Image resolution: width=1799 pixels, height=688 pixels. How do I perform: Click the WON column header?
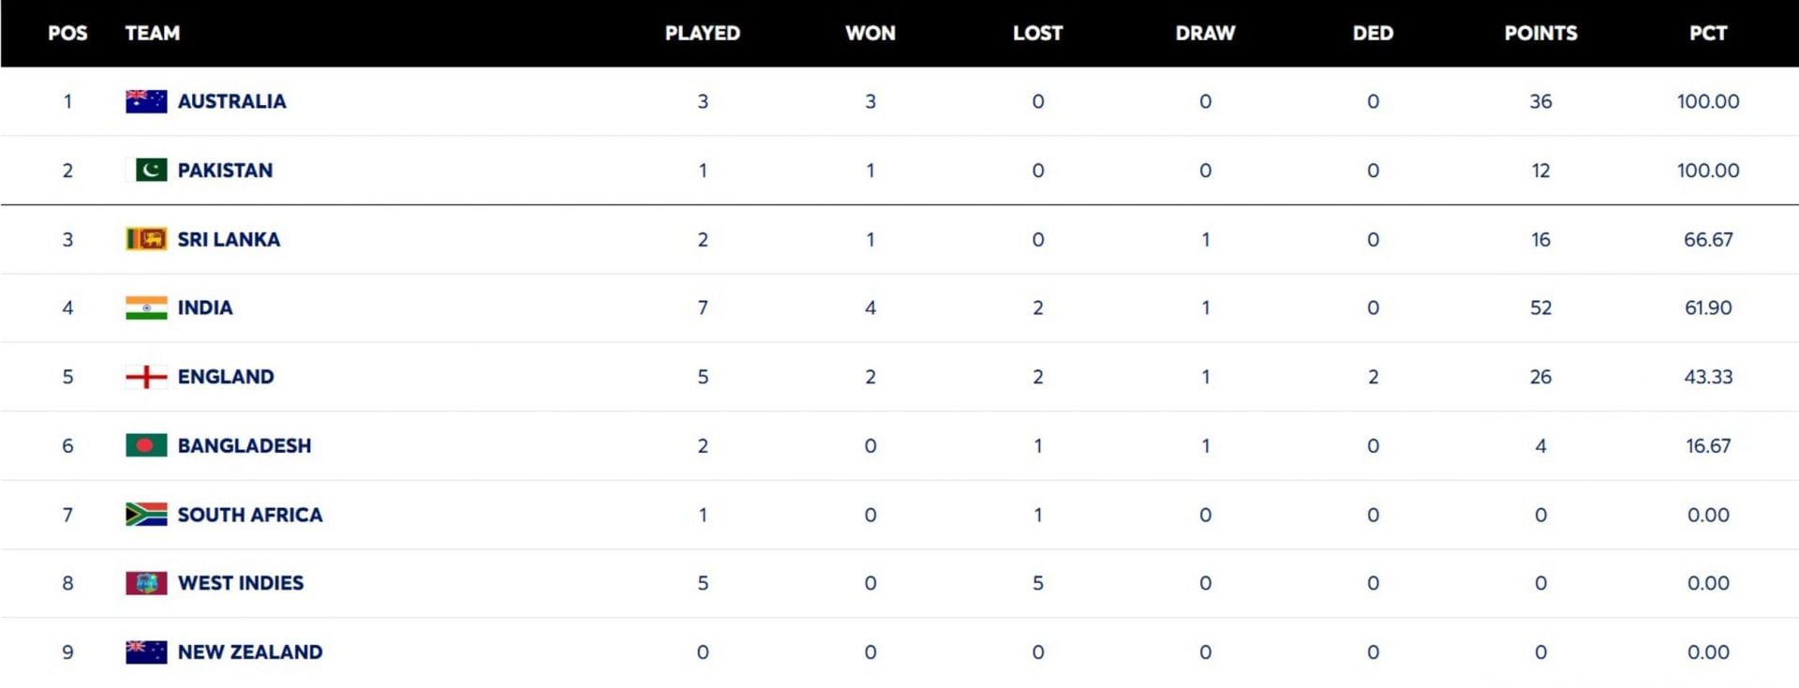tap(870, 33)
